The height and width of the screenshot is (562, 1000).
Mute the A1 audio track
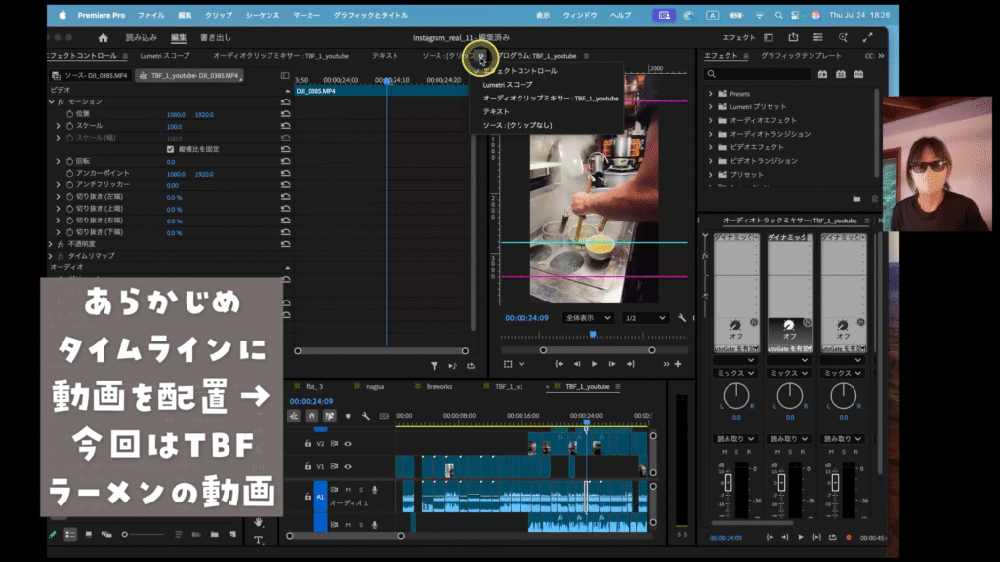[349, 490]
